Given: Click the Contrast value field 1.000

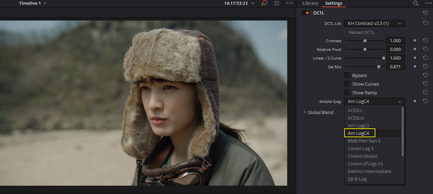Looking at the screenshot, I should (x=395, y=41).
